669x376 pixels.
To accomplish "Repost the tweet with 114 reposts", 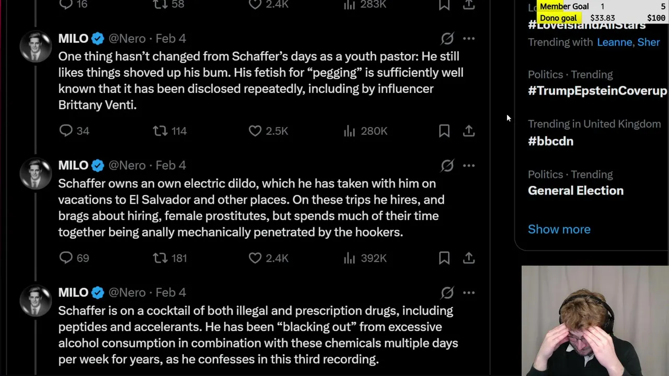I will (x=160, y=131).
